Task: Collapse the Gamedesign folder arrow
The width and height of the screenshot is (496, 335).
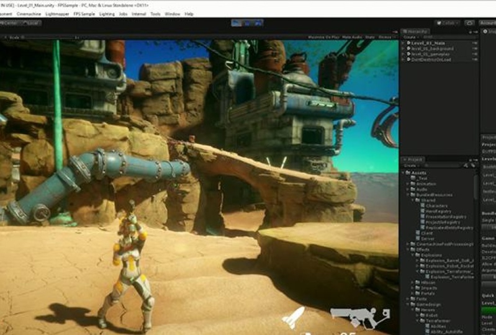Action: pos(408,305)
